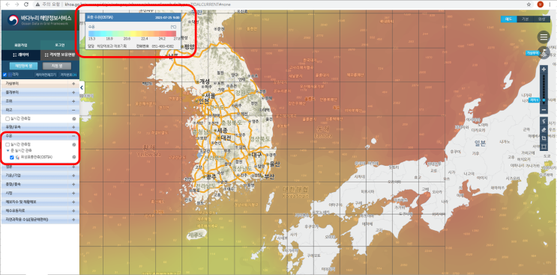Click the 바다누리 해양정보서비스 logo
The width and height of the screenshot is (557, 275).
(40, 20)
